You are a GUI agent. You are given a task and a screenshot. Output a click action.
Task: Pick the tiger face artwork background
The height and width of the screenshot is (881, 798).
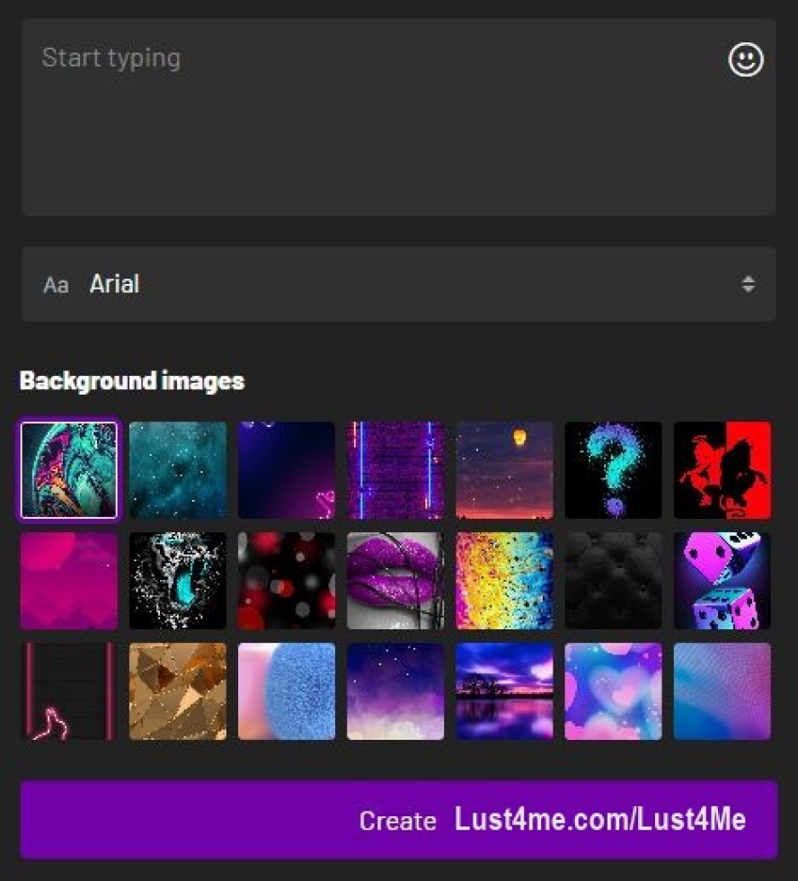tap(178, 582)
